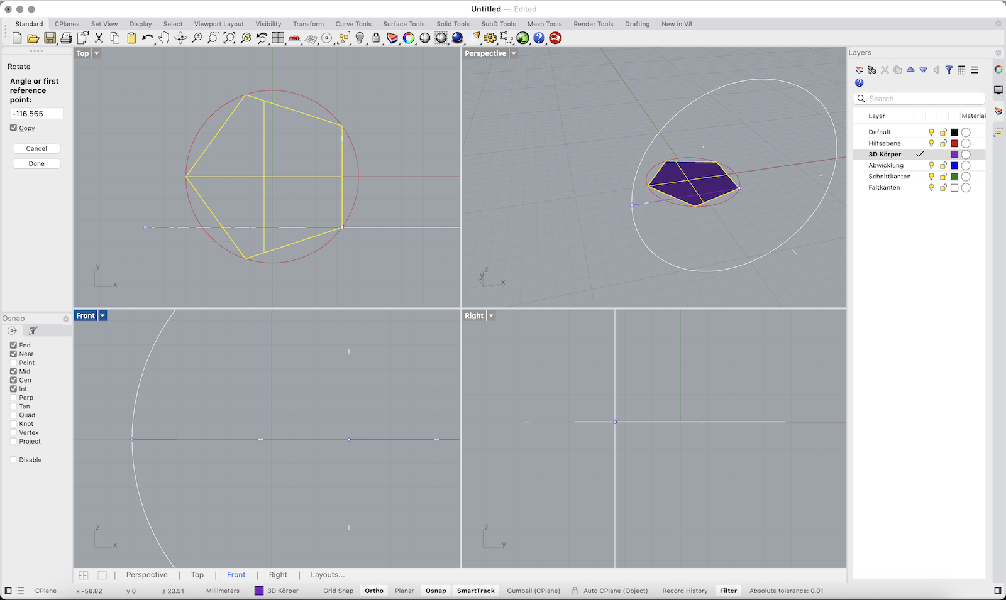Image resolution: width=1006 pixels, height=600 pixels.
Task: Enable the Tan osnap checkbox
Action: [13, 406]
